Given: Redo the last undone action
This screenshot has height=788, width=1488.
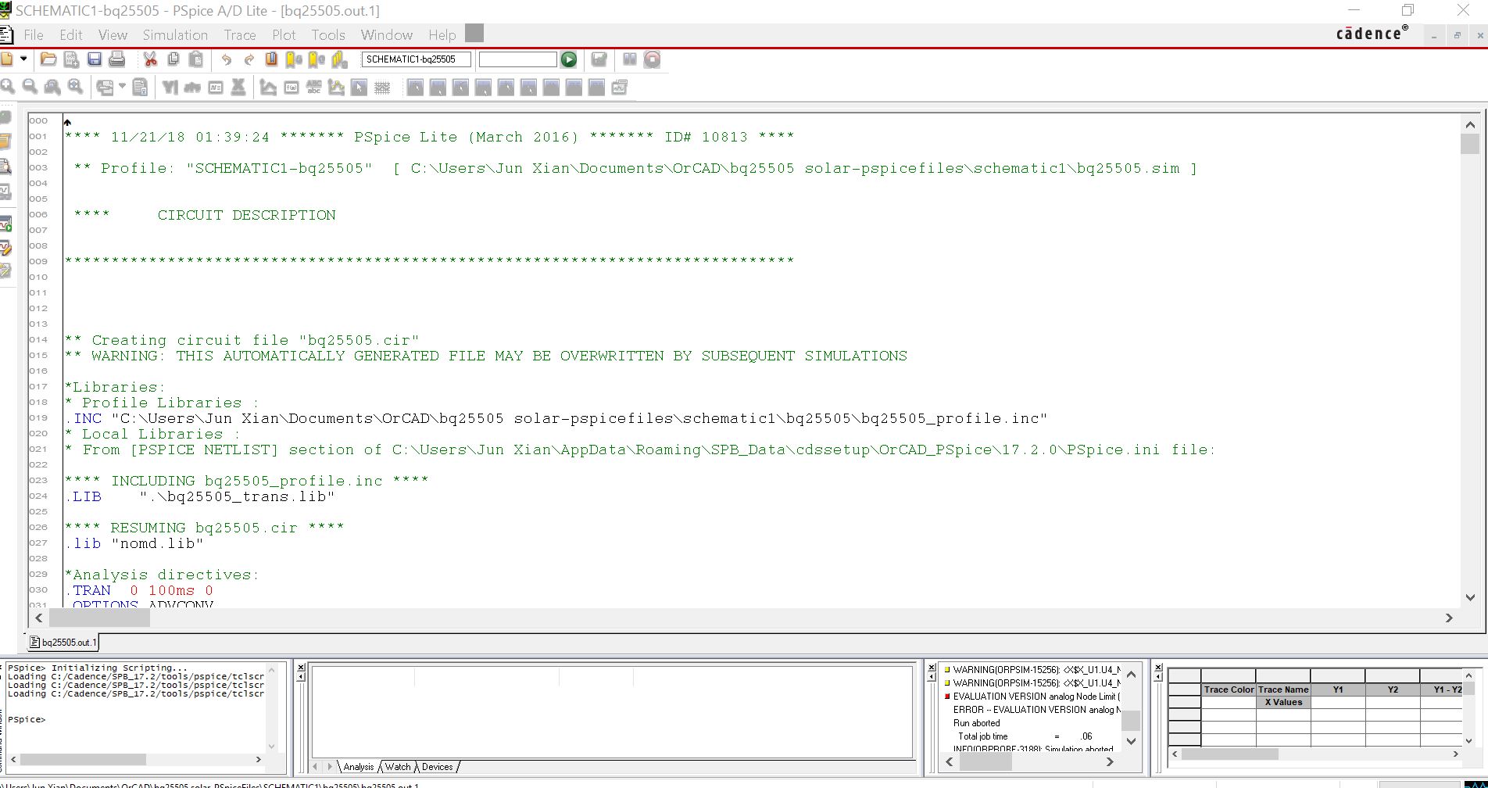Looking at the screenshot, I should pos(249,59).
